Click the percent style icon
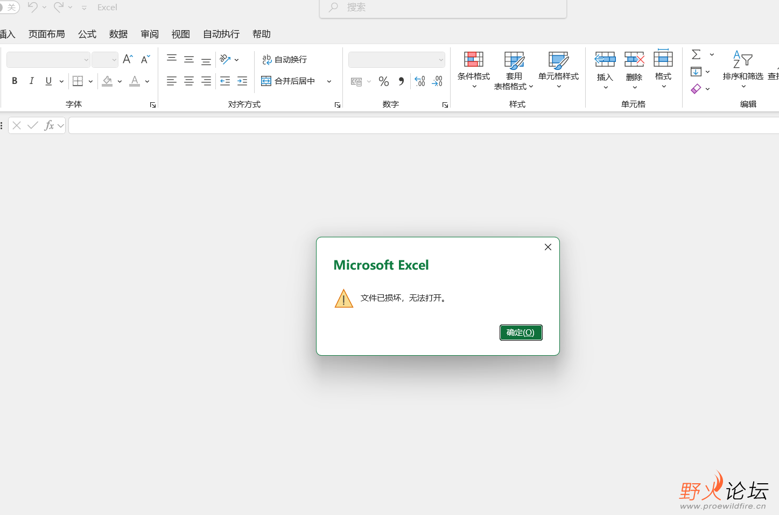The width and height of the screenshot is (779, 515). [x=384, y=81]
